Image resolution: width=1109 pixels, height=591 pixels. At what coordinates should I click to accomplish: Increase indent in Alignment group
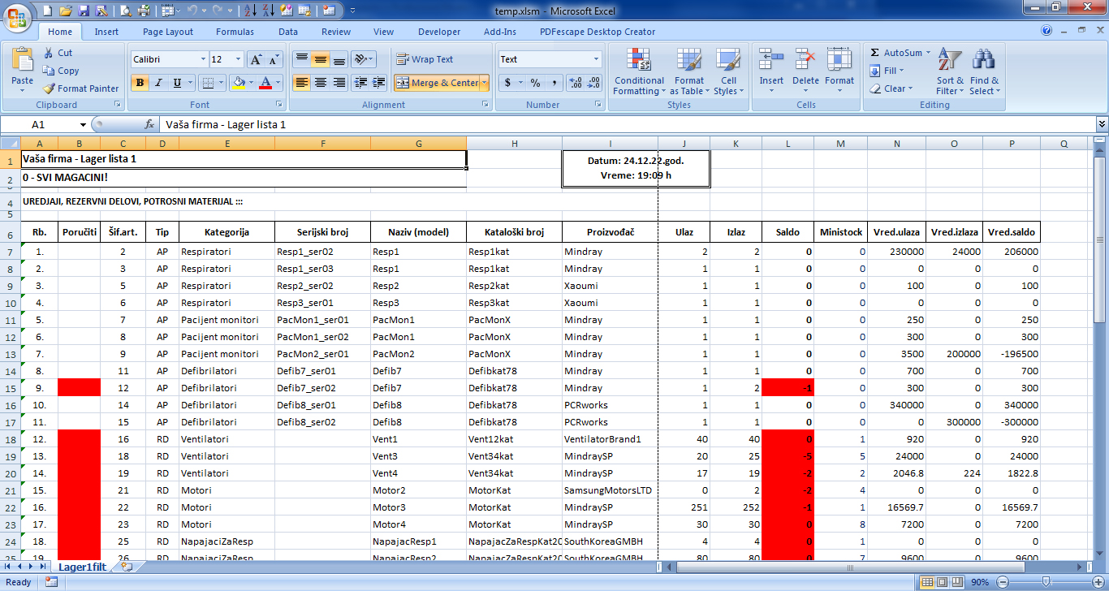point(378,83)
